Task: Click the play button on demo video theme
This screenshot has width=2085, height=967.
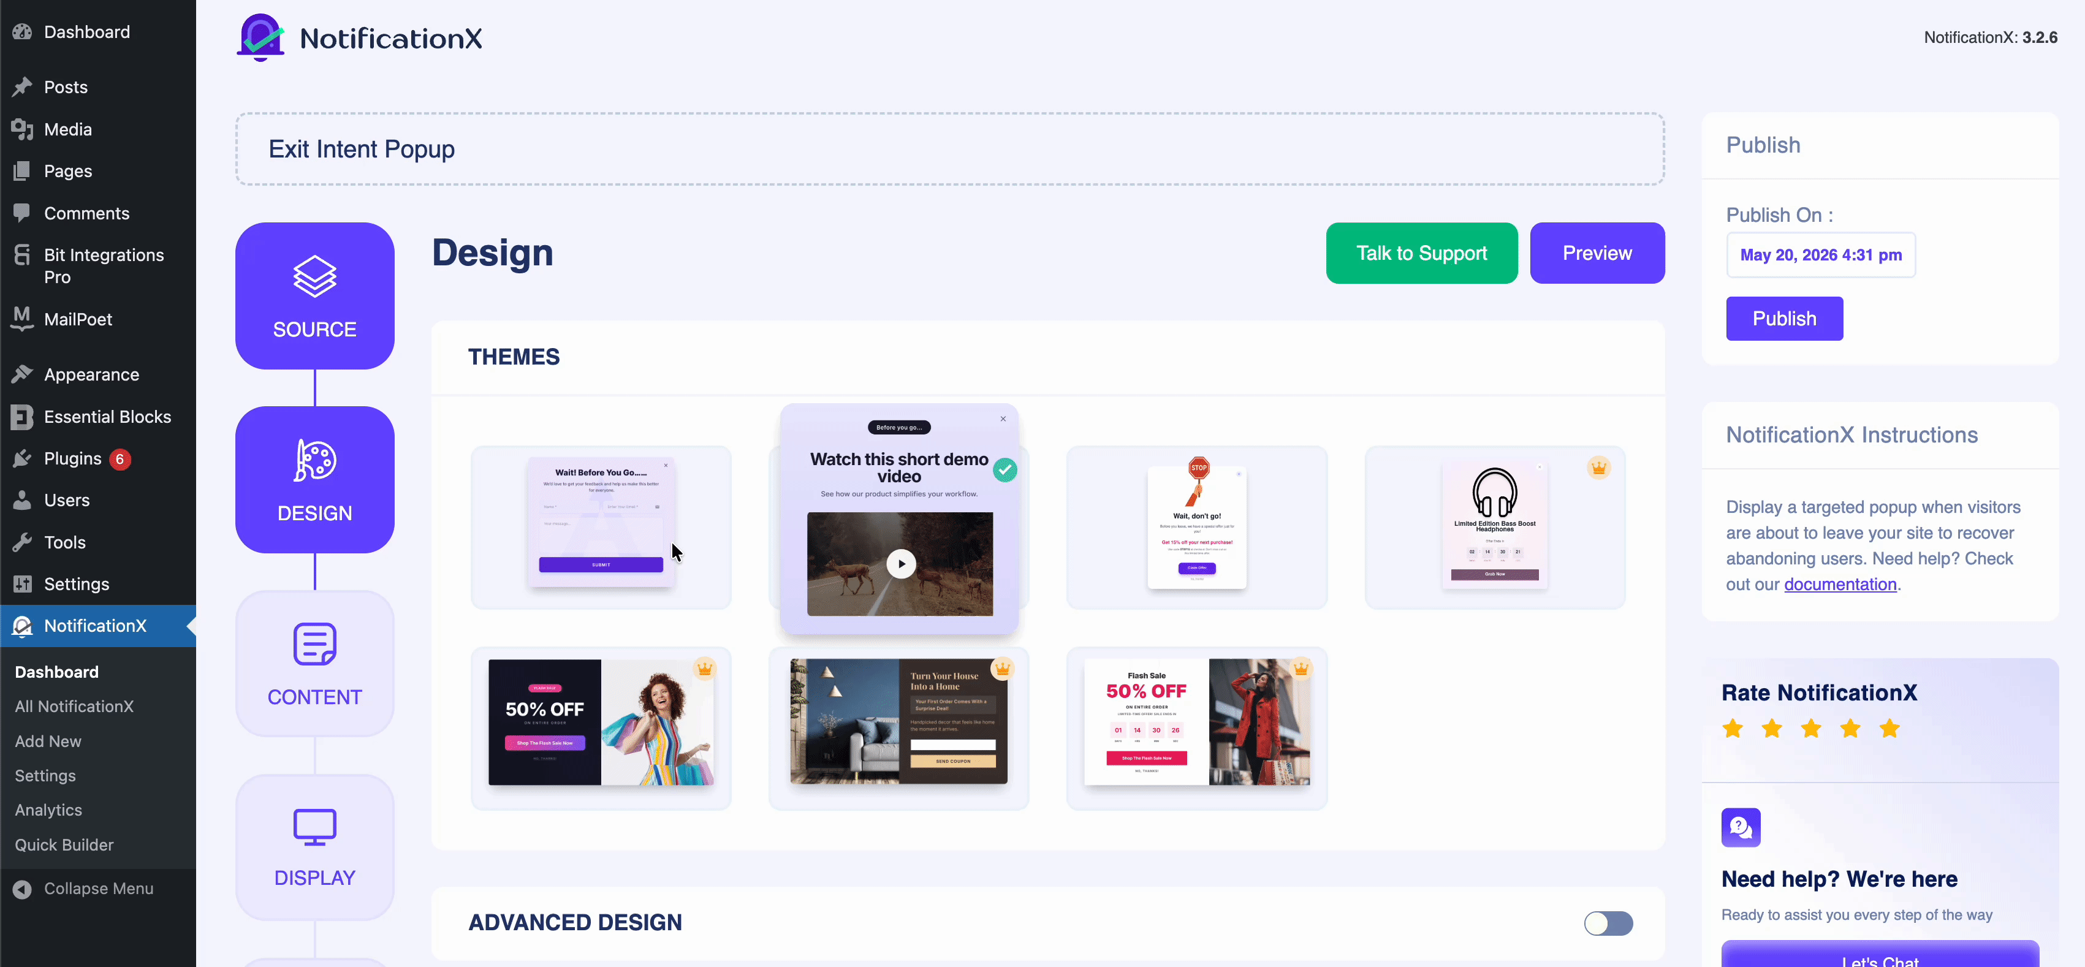Action: point(901,564)
